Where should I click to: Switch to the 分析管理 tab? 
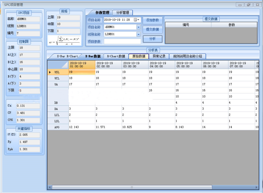coord(122,13)
